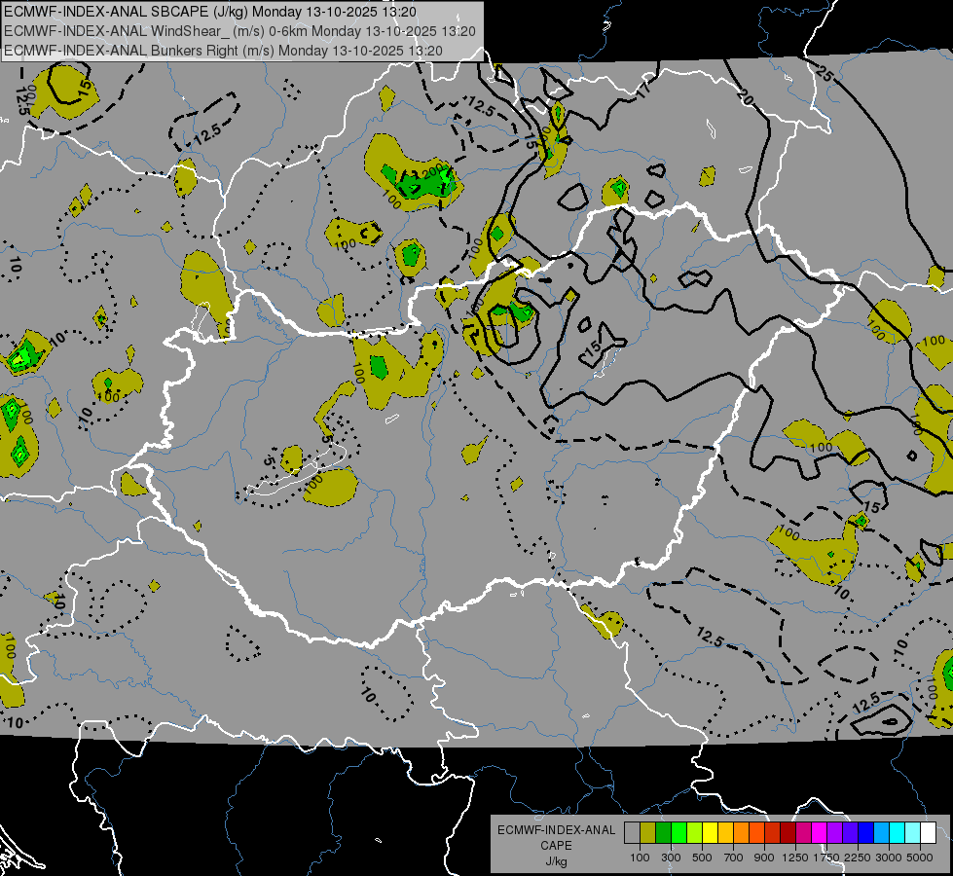Click the WindShear 0-6km title line
The image size is (953, 876).
tap(239, 31)
